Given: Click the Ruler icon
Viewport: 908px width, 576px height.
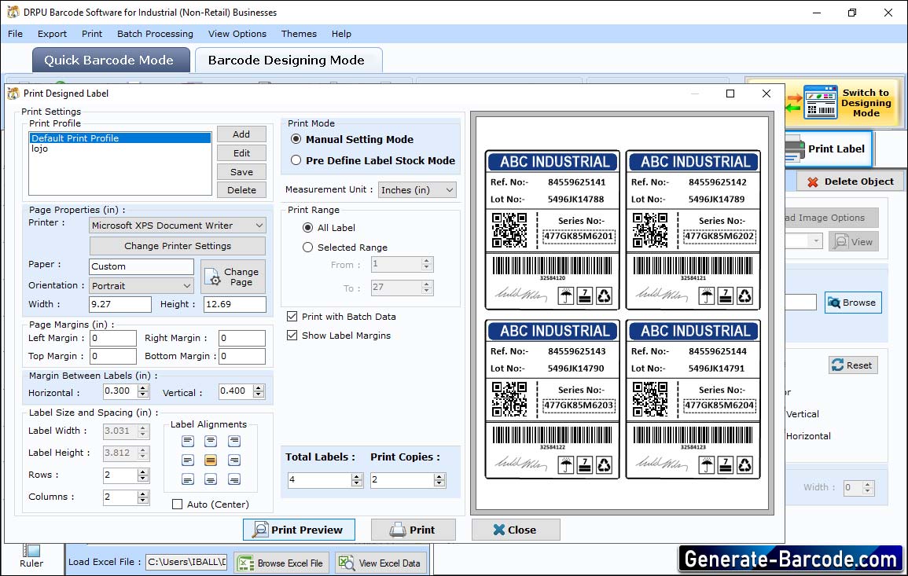Looking at the screenshot, I should (31, 551).
